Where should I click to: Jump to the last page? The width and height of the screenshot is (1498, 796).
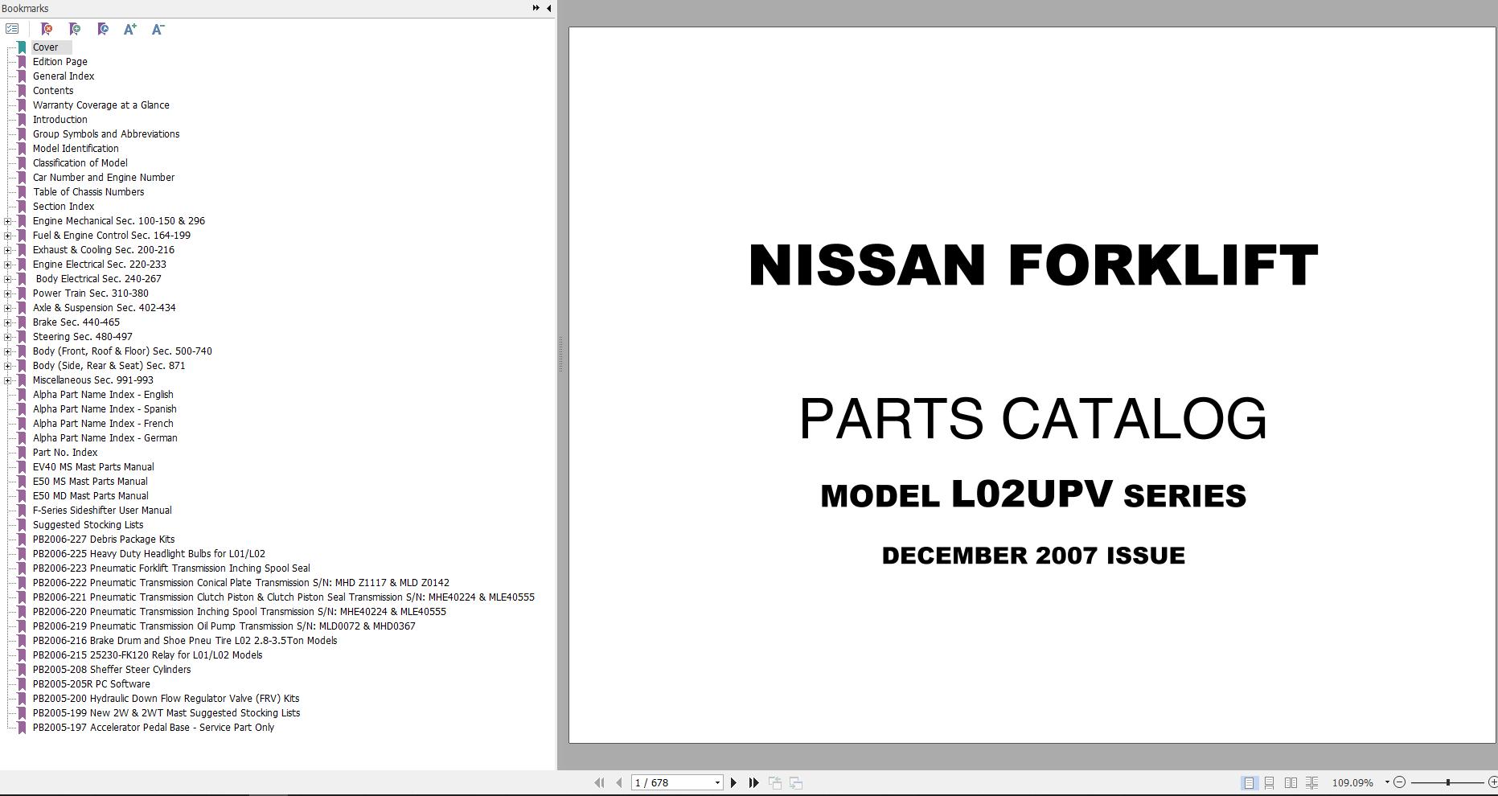[753, 782]
